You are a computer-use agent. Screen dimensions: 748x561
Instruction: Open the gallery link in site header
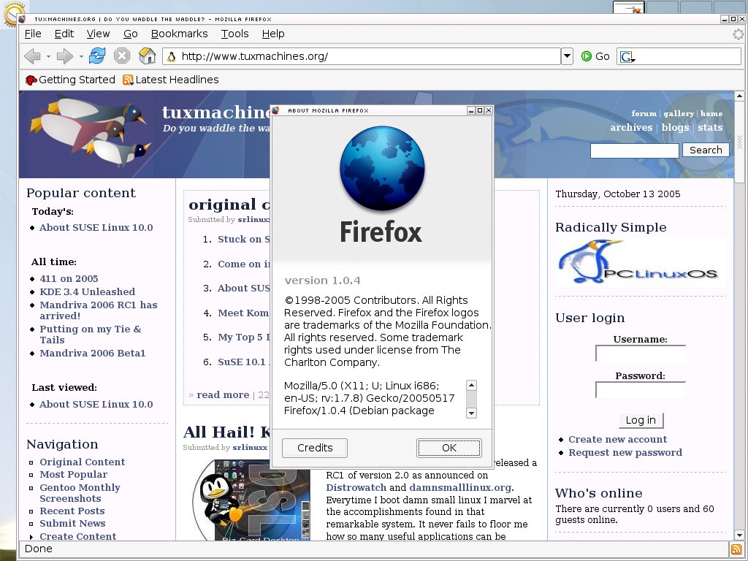[x=679, y=113]
